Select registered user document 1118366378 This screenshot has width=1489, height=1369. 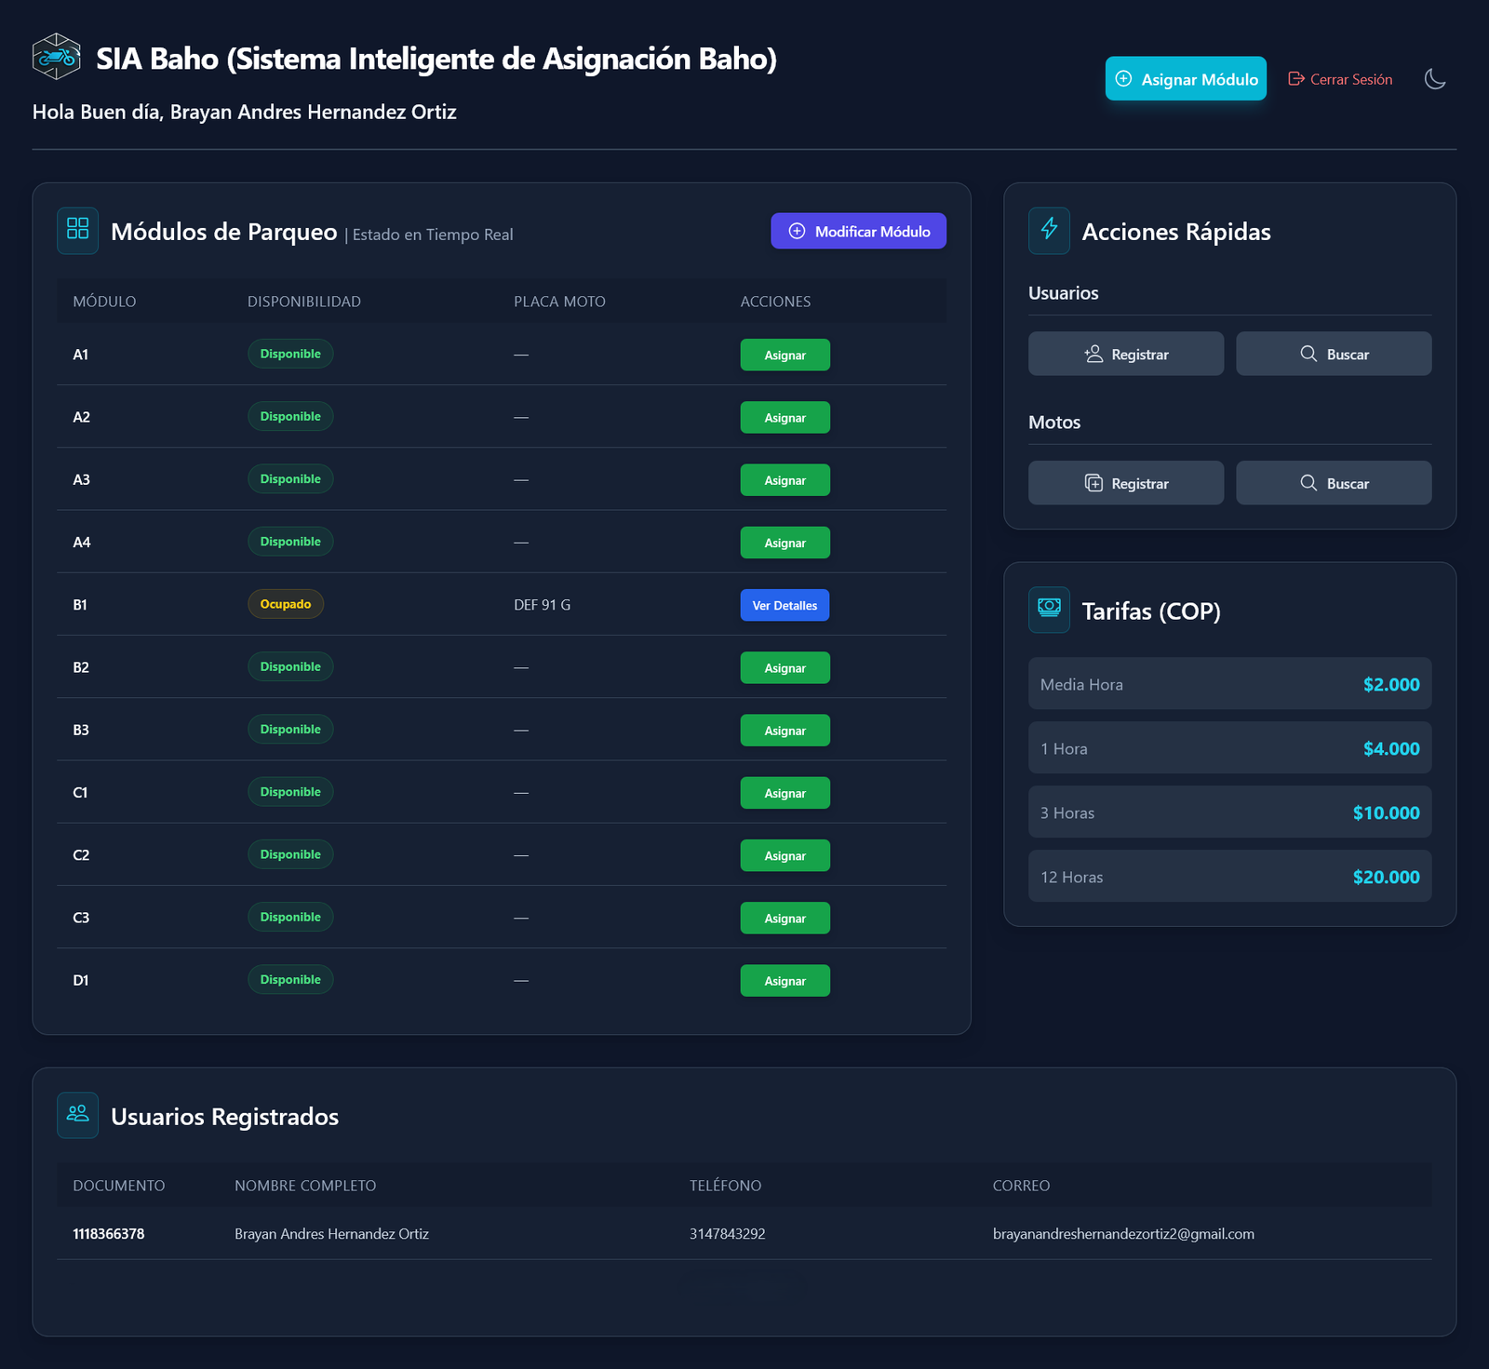point(109,1234)
